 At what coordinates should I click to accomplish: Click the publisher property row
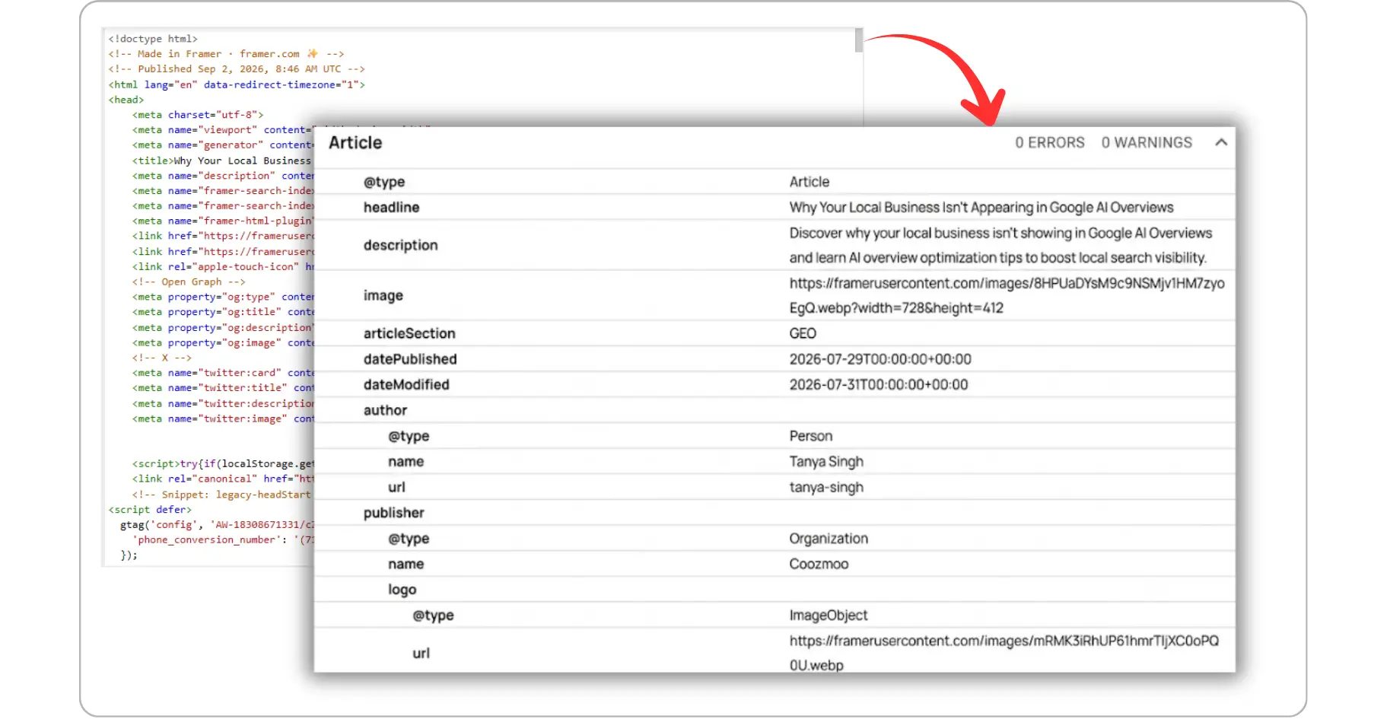775,513
